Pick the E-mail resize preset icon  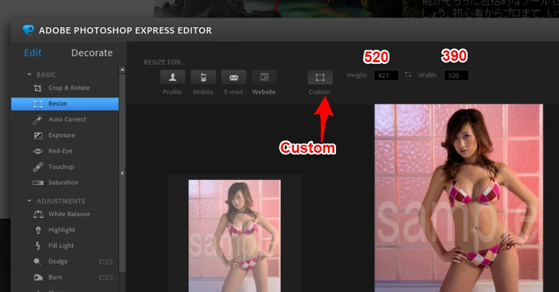(234, 78)
